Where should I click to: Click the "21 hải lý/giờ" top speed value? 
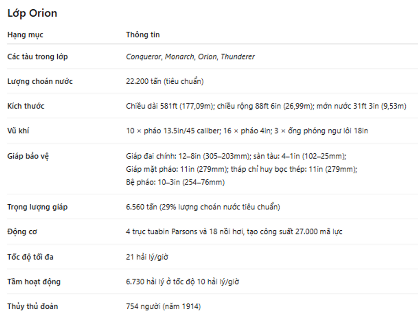[x=147, y=257]
